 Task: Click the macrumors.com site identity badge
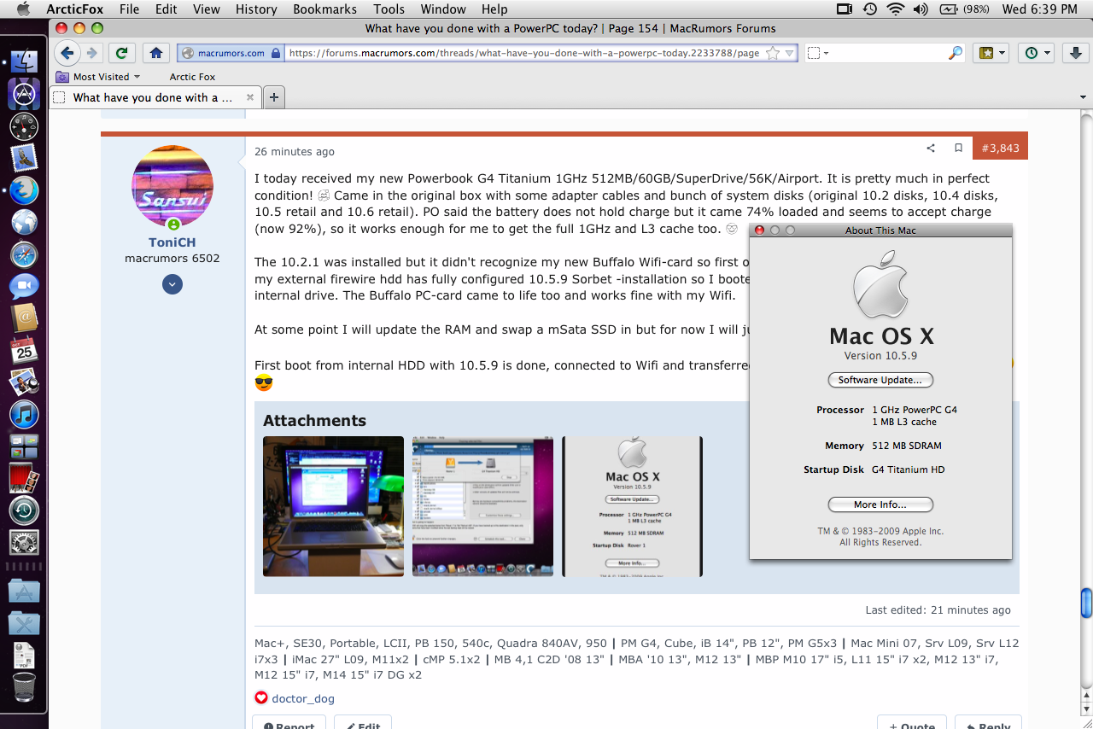click(x=231, y=53)
